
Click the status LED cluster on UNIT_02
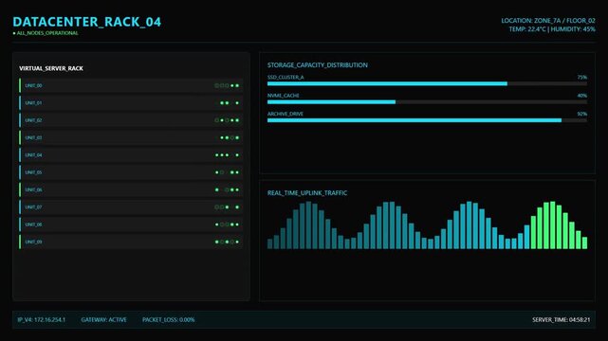(x=227, y=120)
